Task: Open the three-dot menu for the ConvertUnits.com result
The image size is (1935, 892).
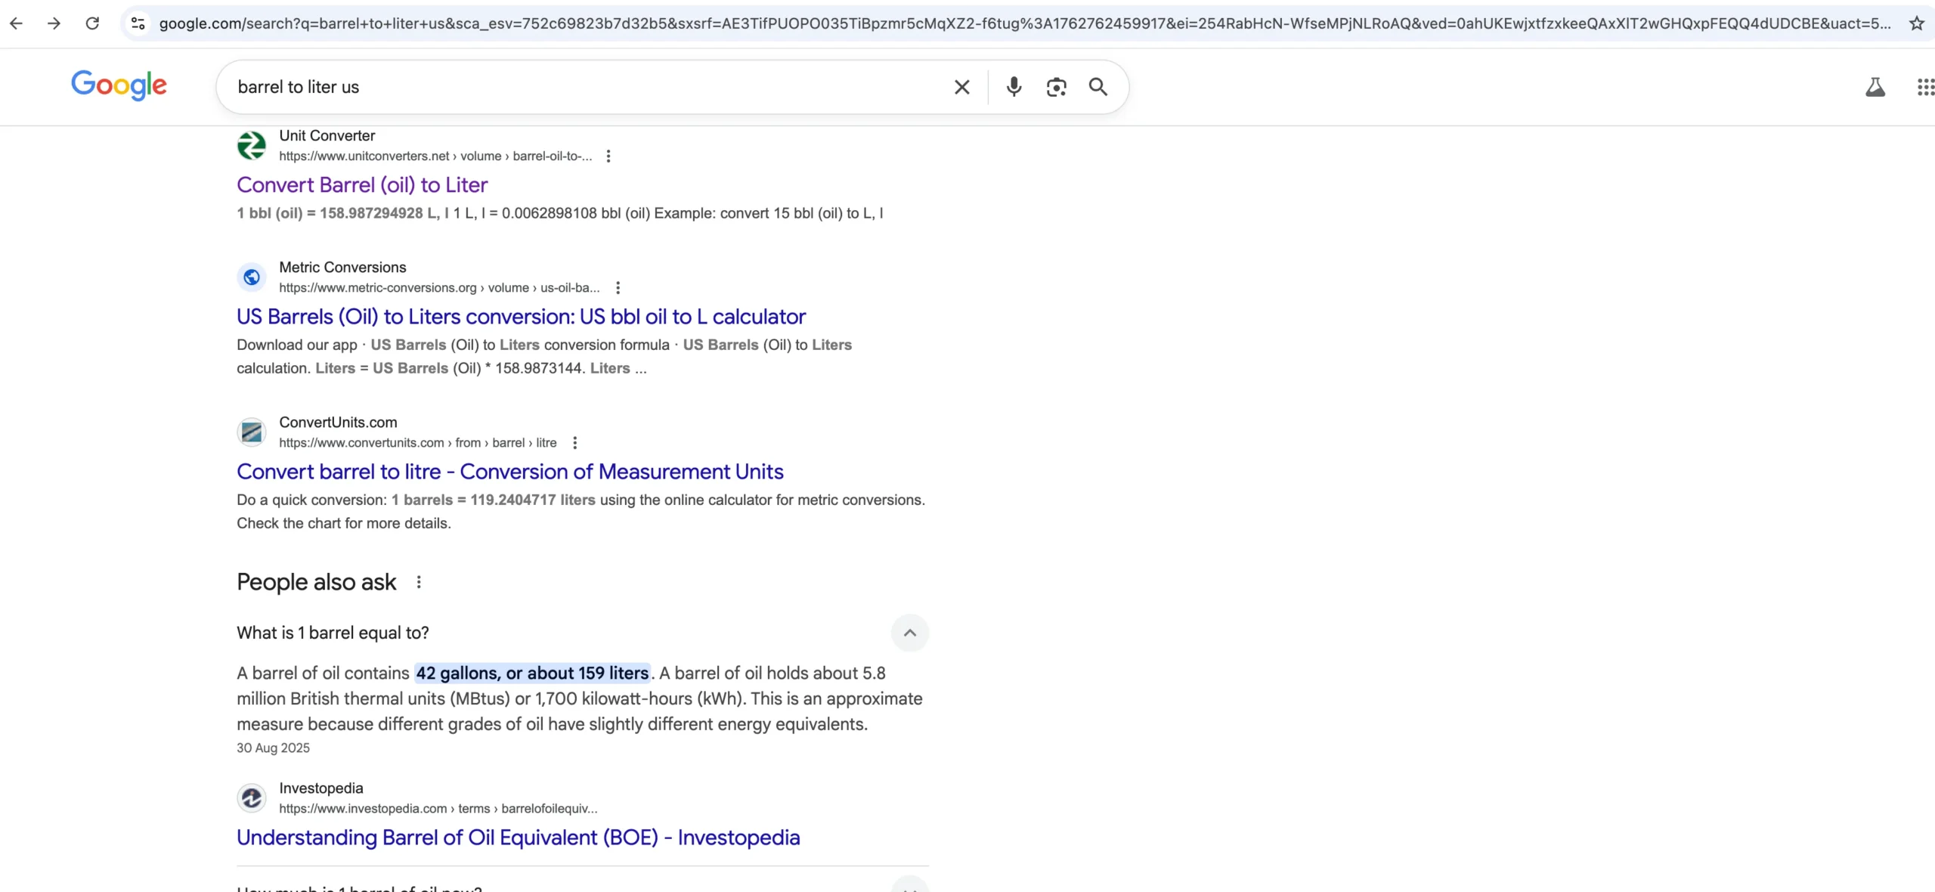Action: (x=574, y=443)
